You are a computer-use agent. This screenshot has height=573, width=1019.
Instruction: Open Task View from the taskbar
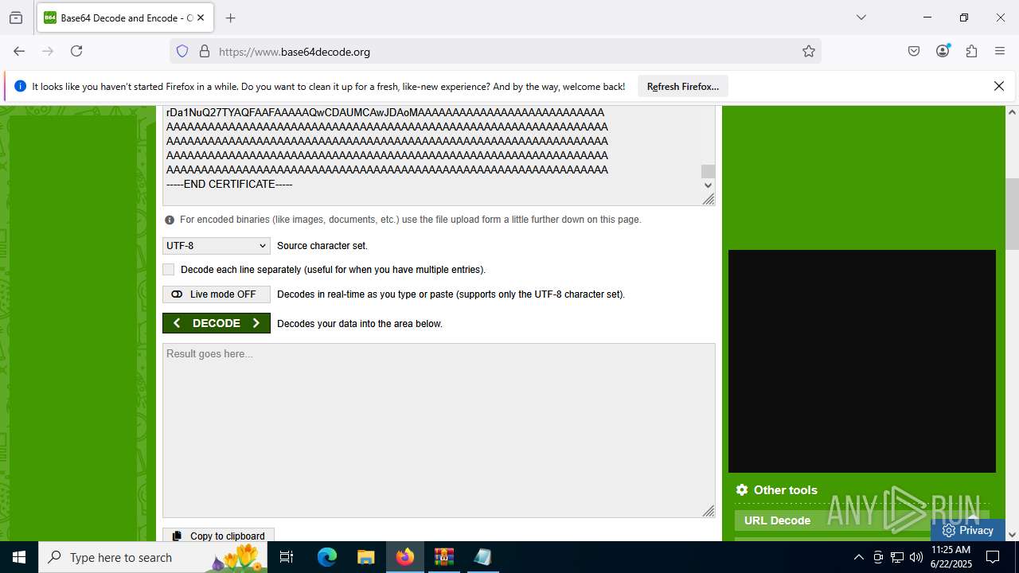coord(287,557)
